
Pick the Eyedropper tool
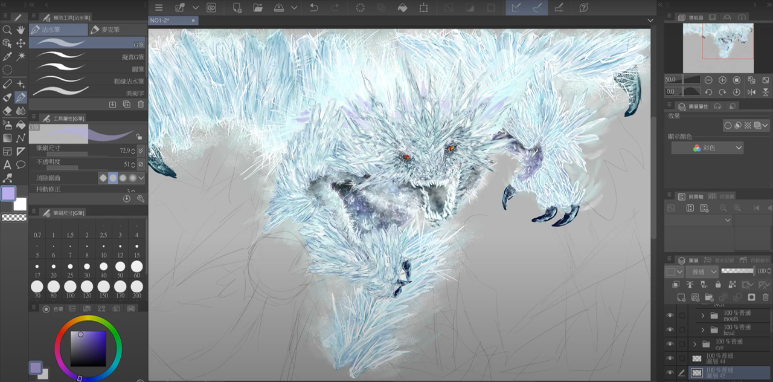click(x=7, y=56)
